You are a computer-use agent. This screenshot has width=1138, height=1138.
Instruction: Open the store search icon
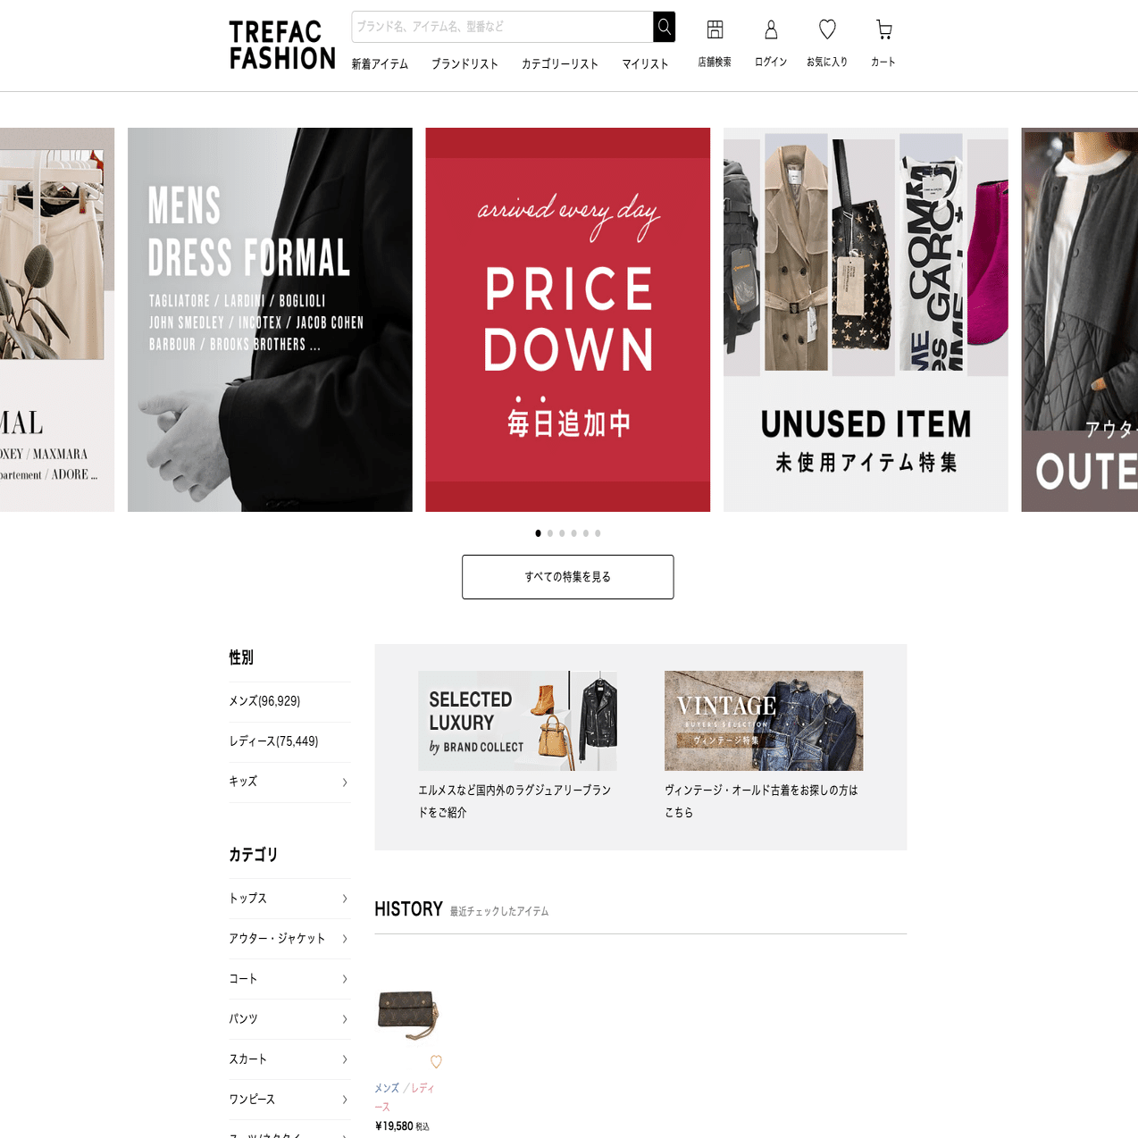(715, 29)
